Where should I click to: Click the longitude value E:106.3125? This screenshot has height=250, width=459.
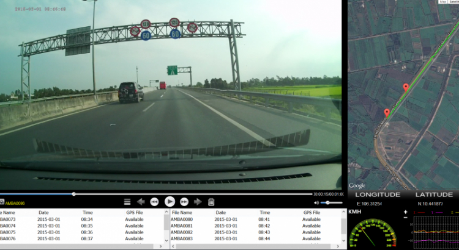point(370,204)
